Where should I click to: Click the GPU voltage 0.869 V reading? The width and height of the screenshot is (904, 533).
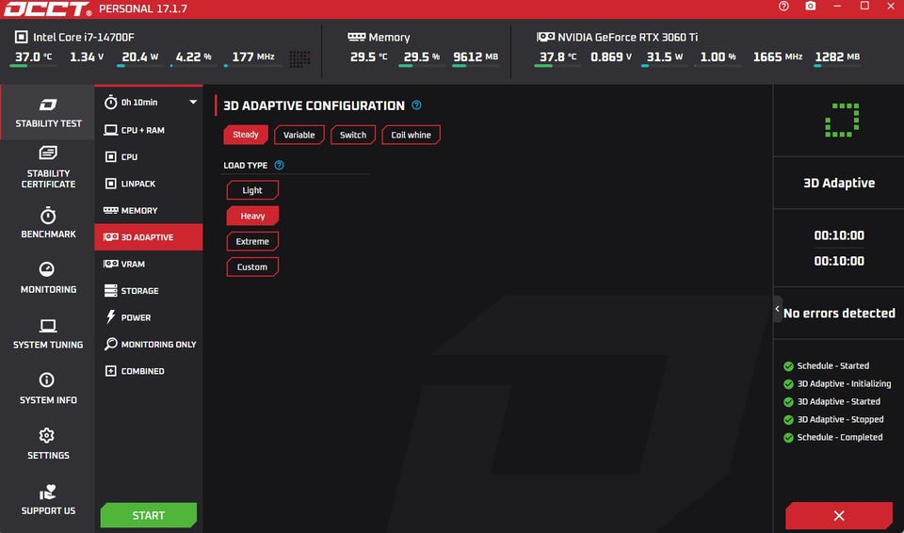click(x=611, y=57)
